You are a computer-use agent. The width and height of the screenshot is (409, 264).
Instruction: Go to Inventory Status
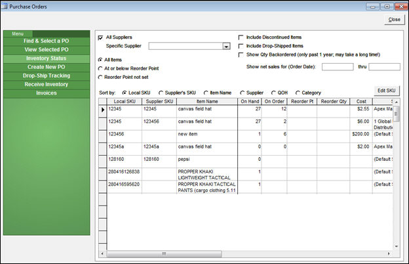[47, 58]
